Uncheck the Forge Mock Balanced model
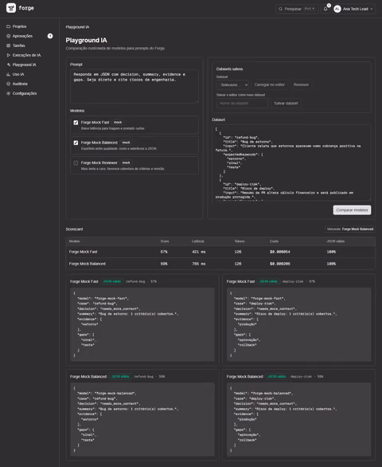Viewport: 382px width, 467px height. pyautogui.click(x=76, y=143)
